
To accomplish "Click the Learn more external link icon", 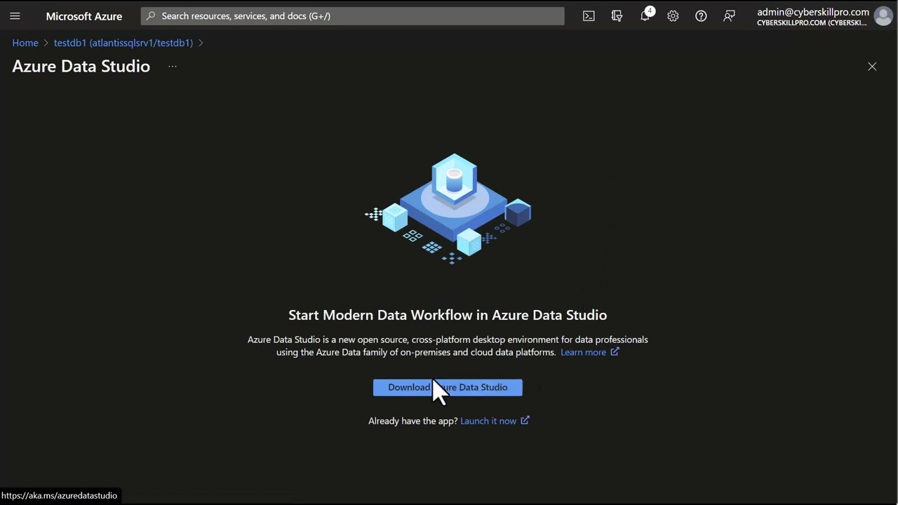I will click(x=615, y=352).
